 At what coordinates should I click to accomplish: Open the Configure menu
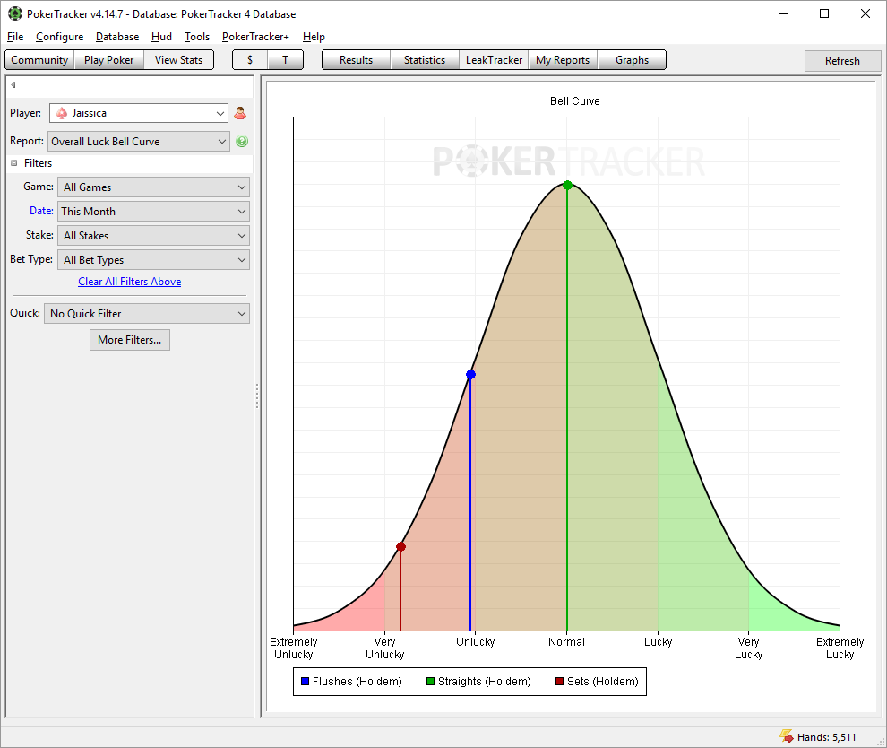click(x=59, y=37)
